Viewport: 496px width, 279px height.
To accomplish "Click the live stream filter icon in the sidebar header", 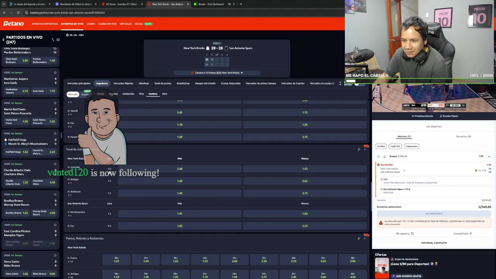I will click(58, 40).
